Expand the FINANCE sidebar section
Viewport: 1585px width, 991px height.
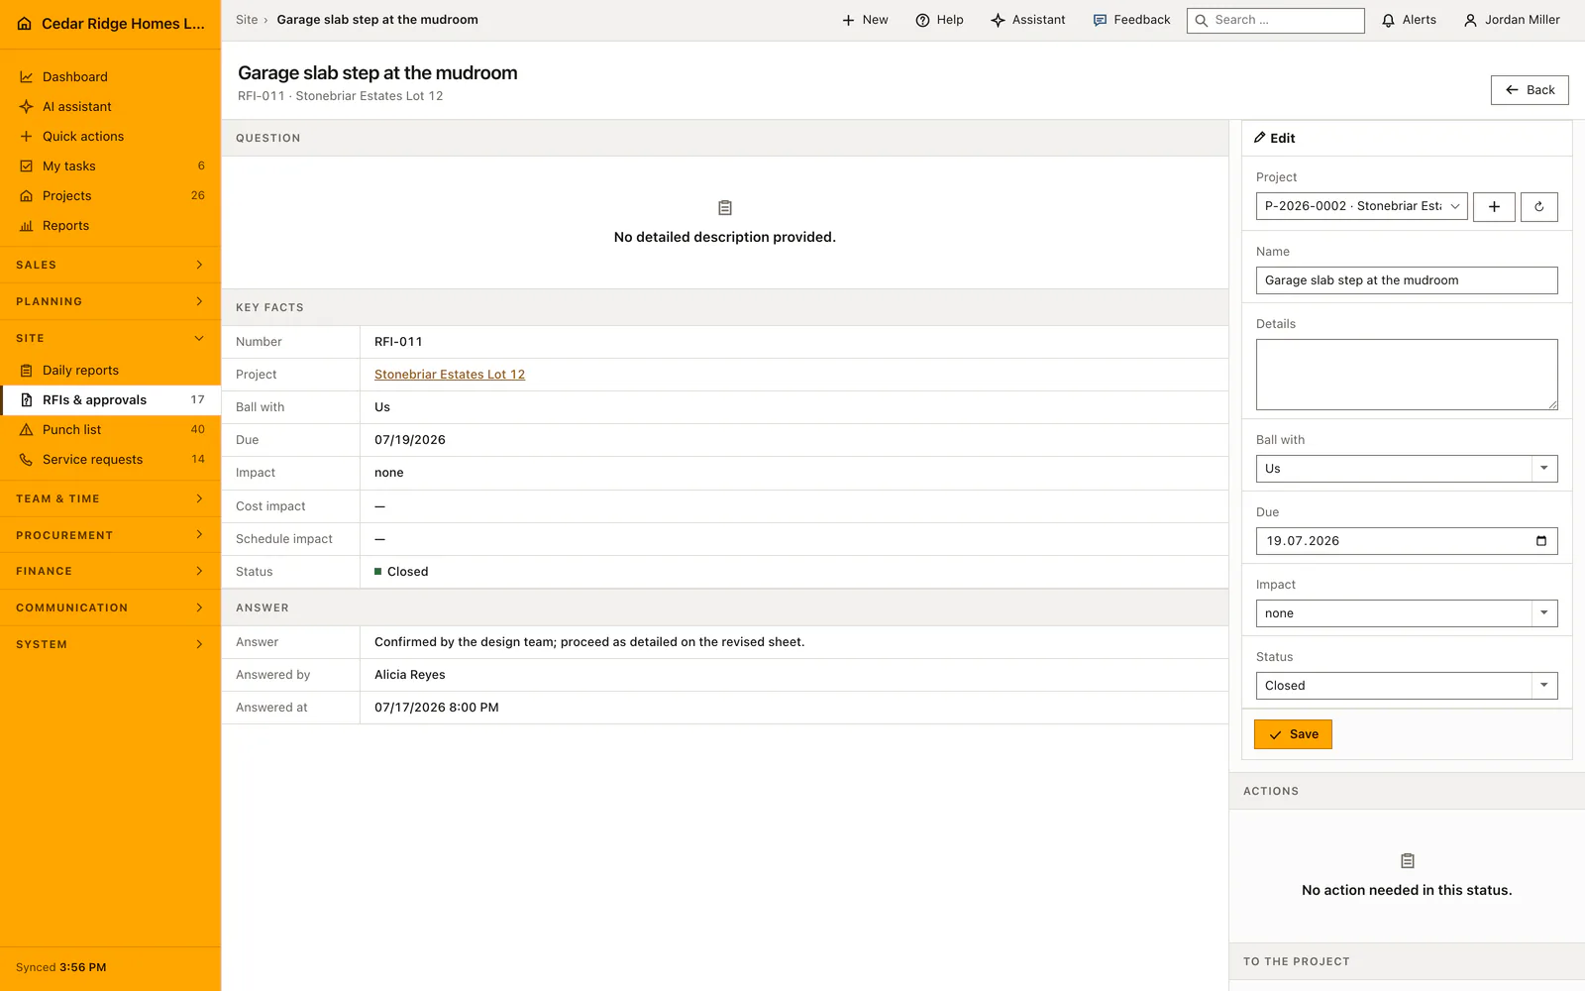(x=110, y=571)
